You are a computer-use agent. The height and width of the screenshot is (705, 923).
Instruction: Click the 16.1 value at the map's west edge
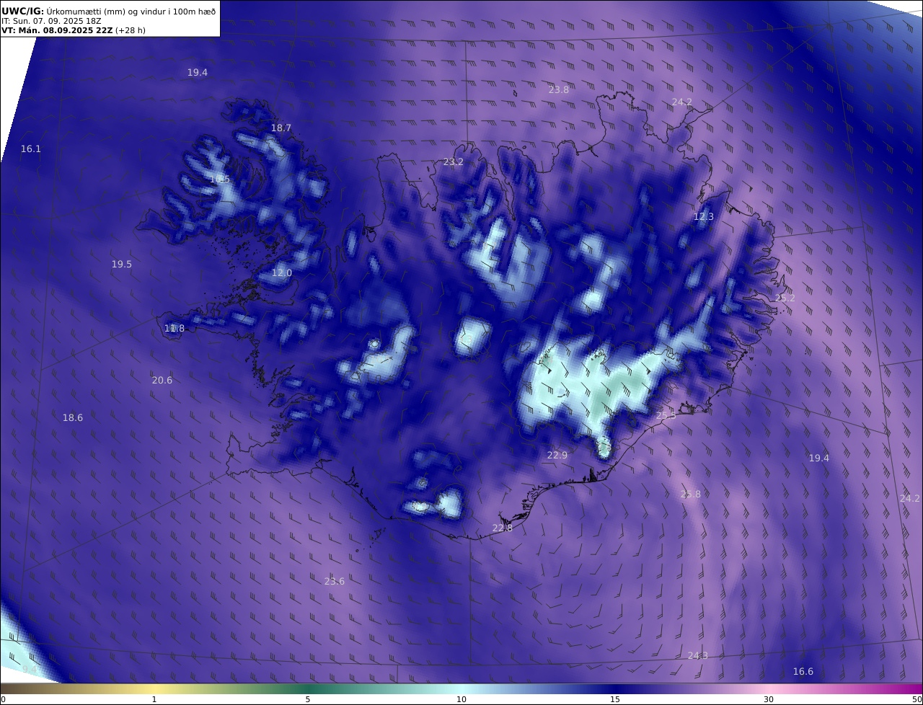[31, 149]
